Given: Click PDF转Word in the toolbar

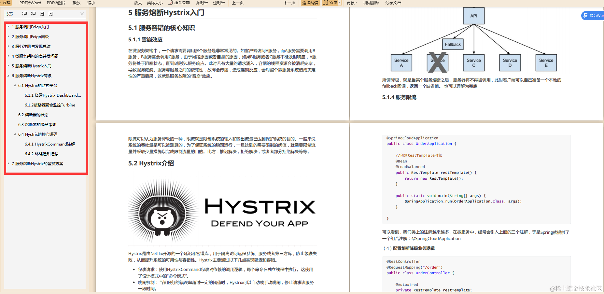Looking at the screenshot, I should pos(30,3).
